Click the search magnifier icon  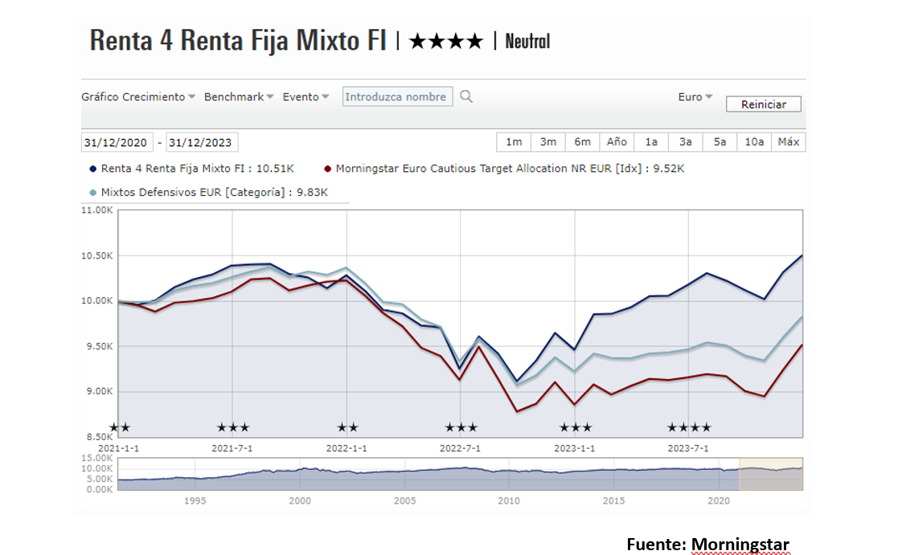466,97
